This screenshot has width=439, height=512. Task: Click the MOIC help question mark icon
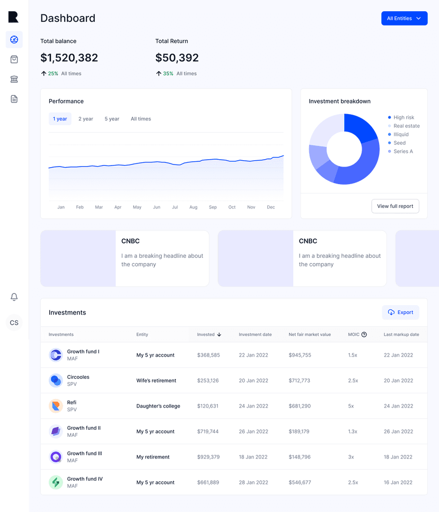364,335
